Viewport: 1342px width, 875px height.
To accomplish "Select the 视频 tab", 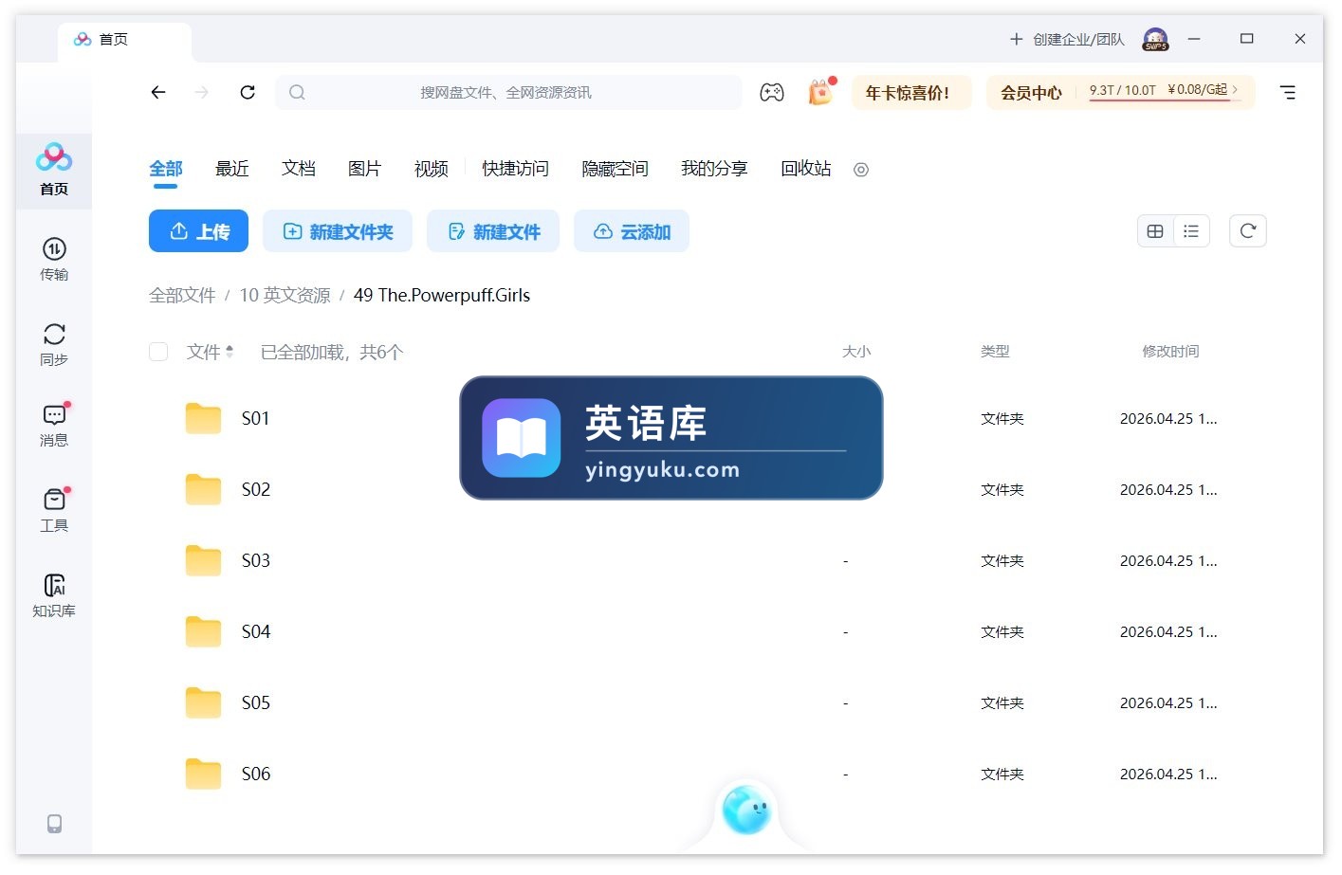I will coord(432,169).
